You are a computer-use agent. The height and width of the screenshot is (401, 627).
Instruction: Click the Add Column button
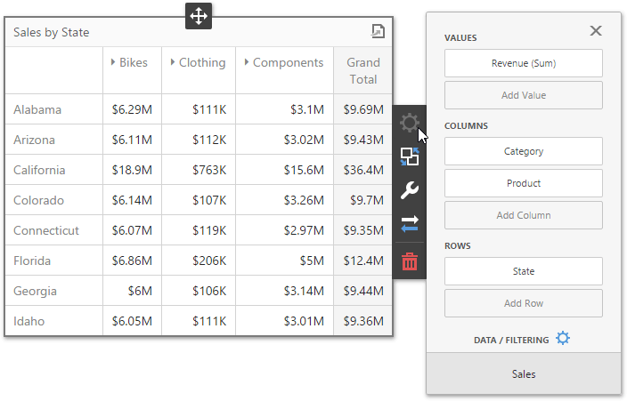523,215
